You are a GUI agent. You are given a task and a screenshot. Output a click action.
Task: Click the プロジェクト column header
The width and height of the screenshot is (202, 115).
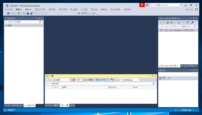119,87
